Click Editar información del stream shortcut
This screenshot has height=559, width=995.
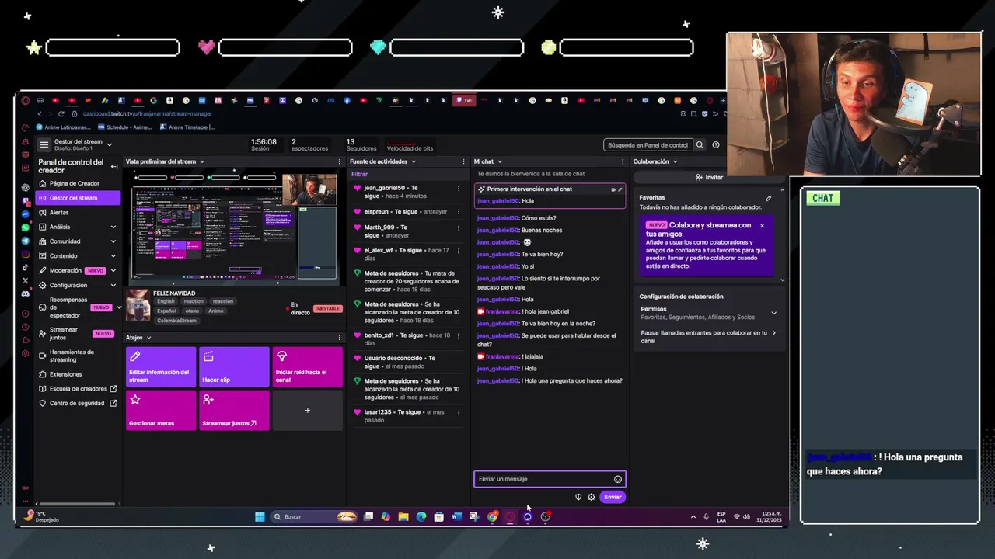point(161,366)
